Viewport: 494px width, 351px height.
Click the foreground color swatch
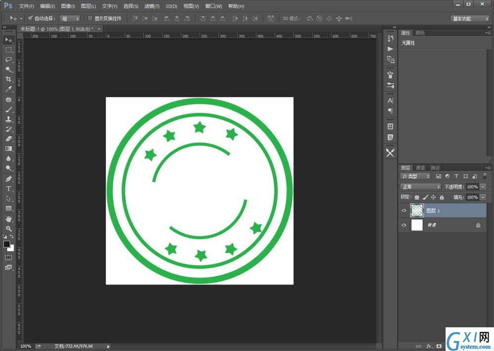6,244
